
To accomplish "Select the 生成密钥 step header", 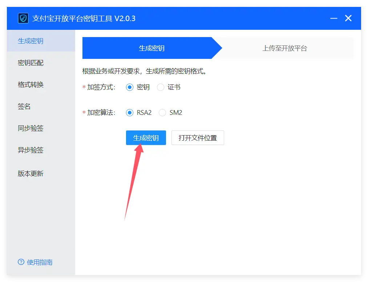I will coord(151,48).
